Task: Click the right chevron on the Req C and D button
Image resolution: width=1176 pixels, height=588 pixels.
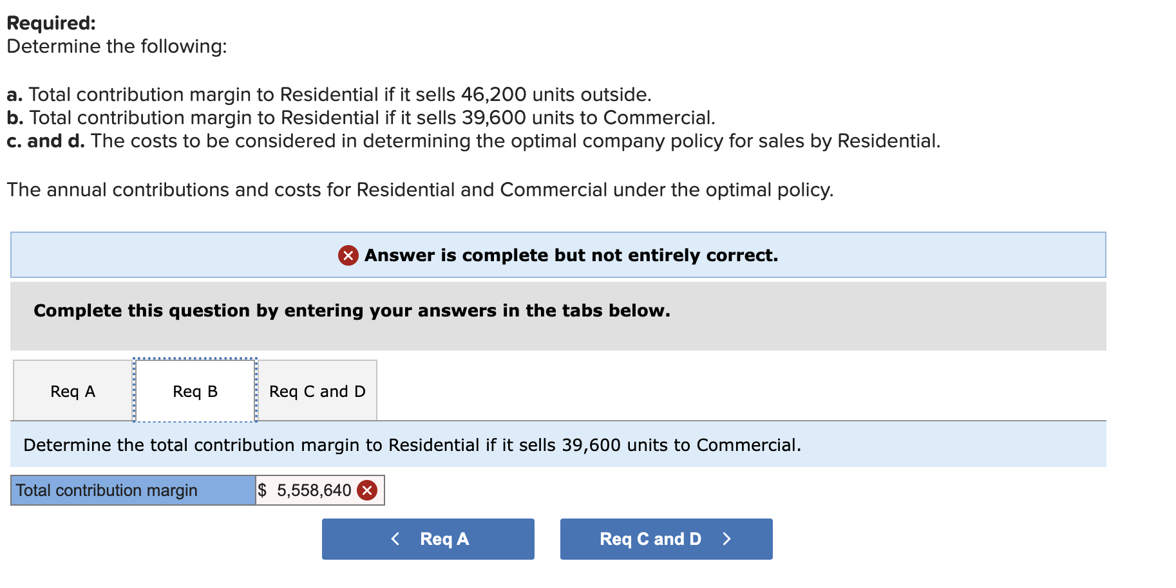Action: [727, 539]
